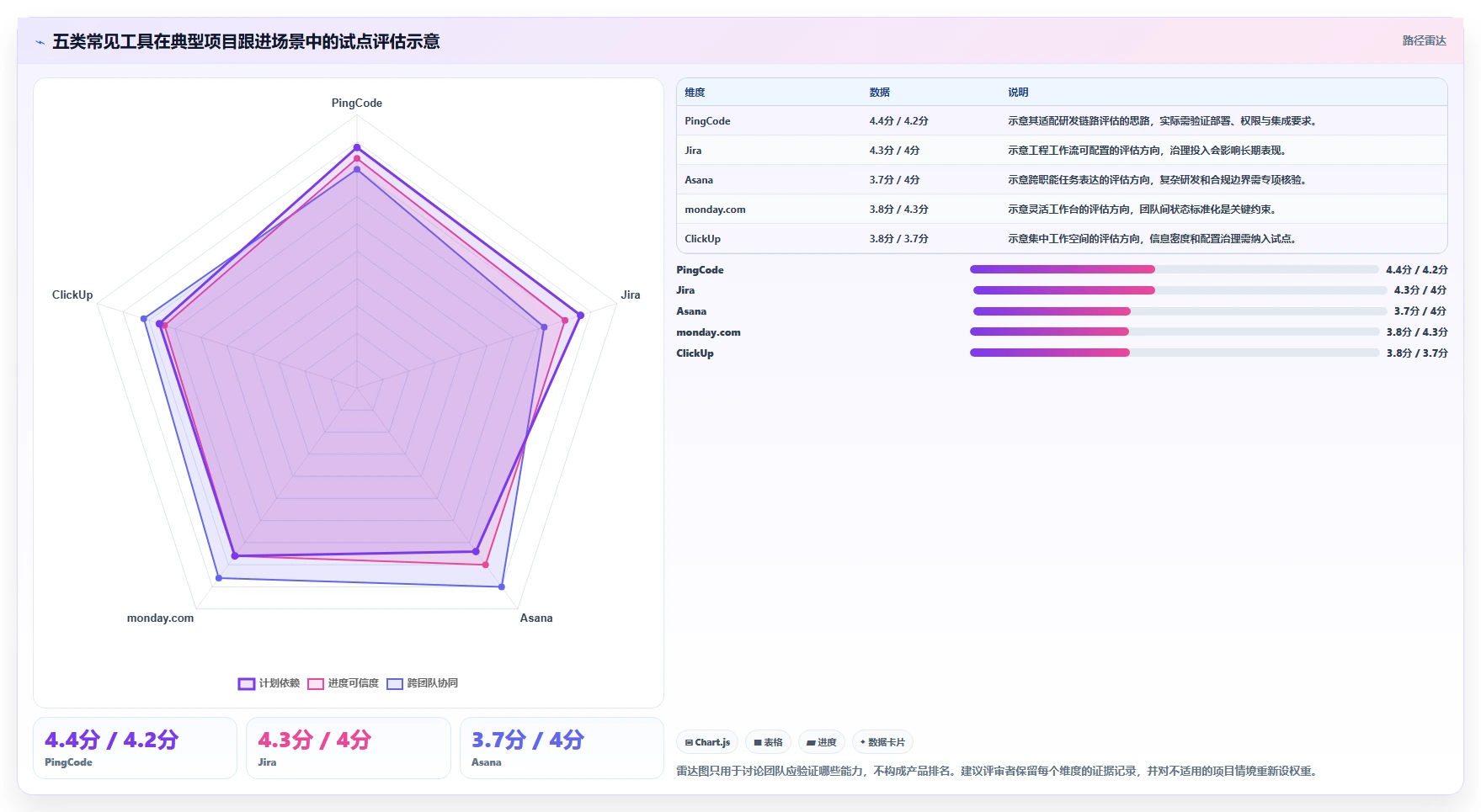Click the PingCode description about 研发链路评估
Image resolution: width=1481 pixels, height=812 pixels.
tap(1162, 121)
